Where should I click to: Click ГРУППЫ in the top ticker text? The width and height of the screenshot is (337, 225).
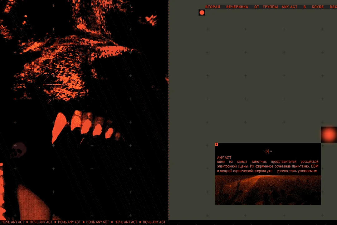[270, 7]
